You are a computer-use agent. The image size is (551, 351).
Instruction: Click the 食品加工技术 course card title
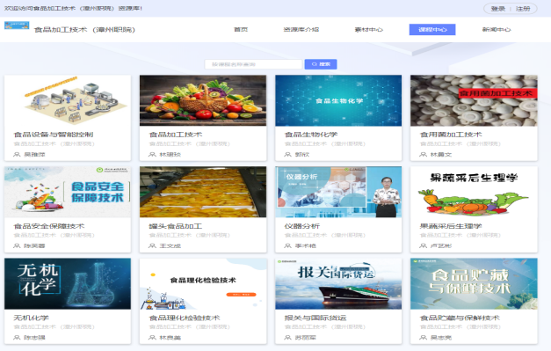click(176, 135)
